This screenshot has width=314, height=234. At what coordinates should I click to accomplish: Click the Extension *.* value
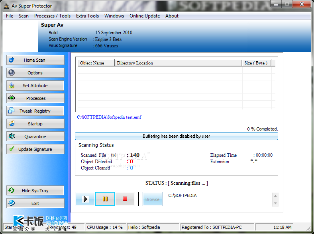[x=254, y=161]
